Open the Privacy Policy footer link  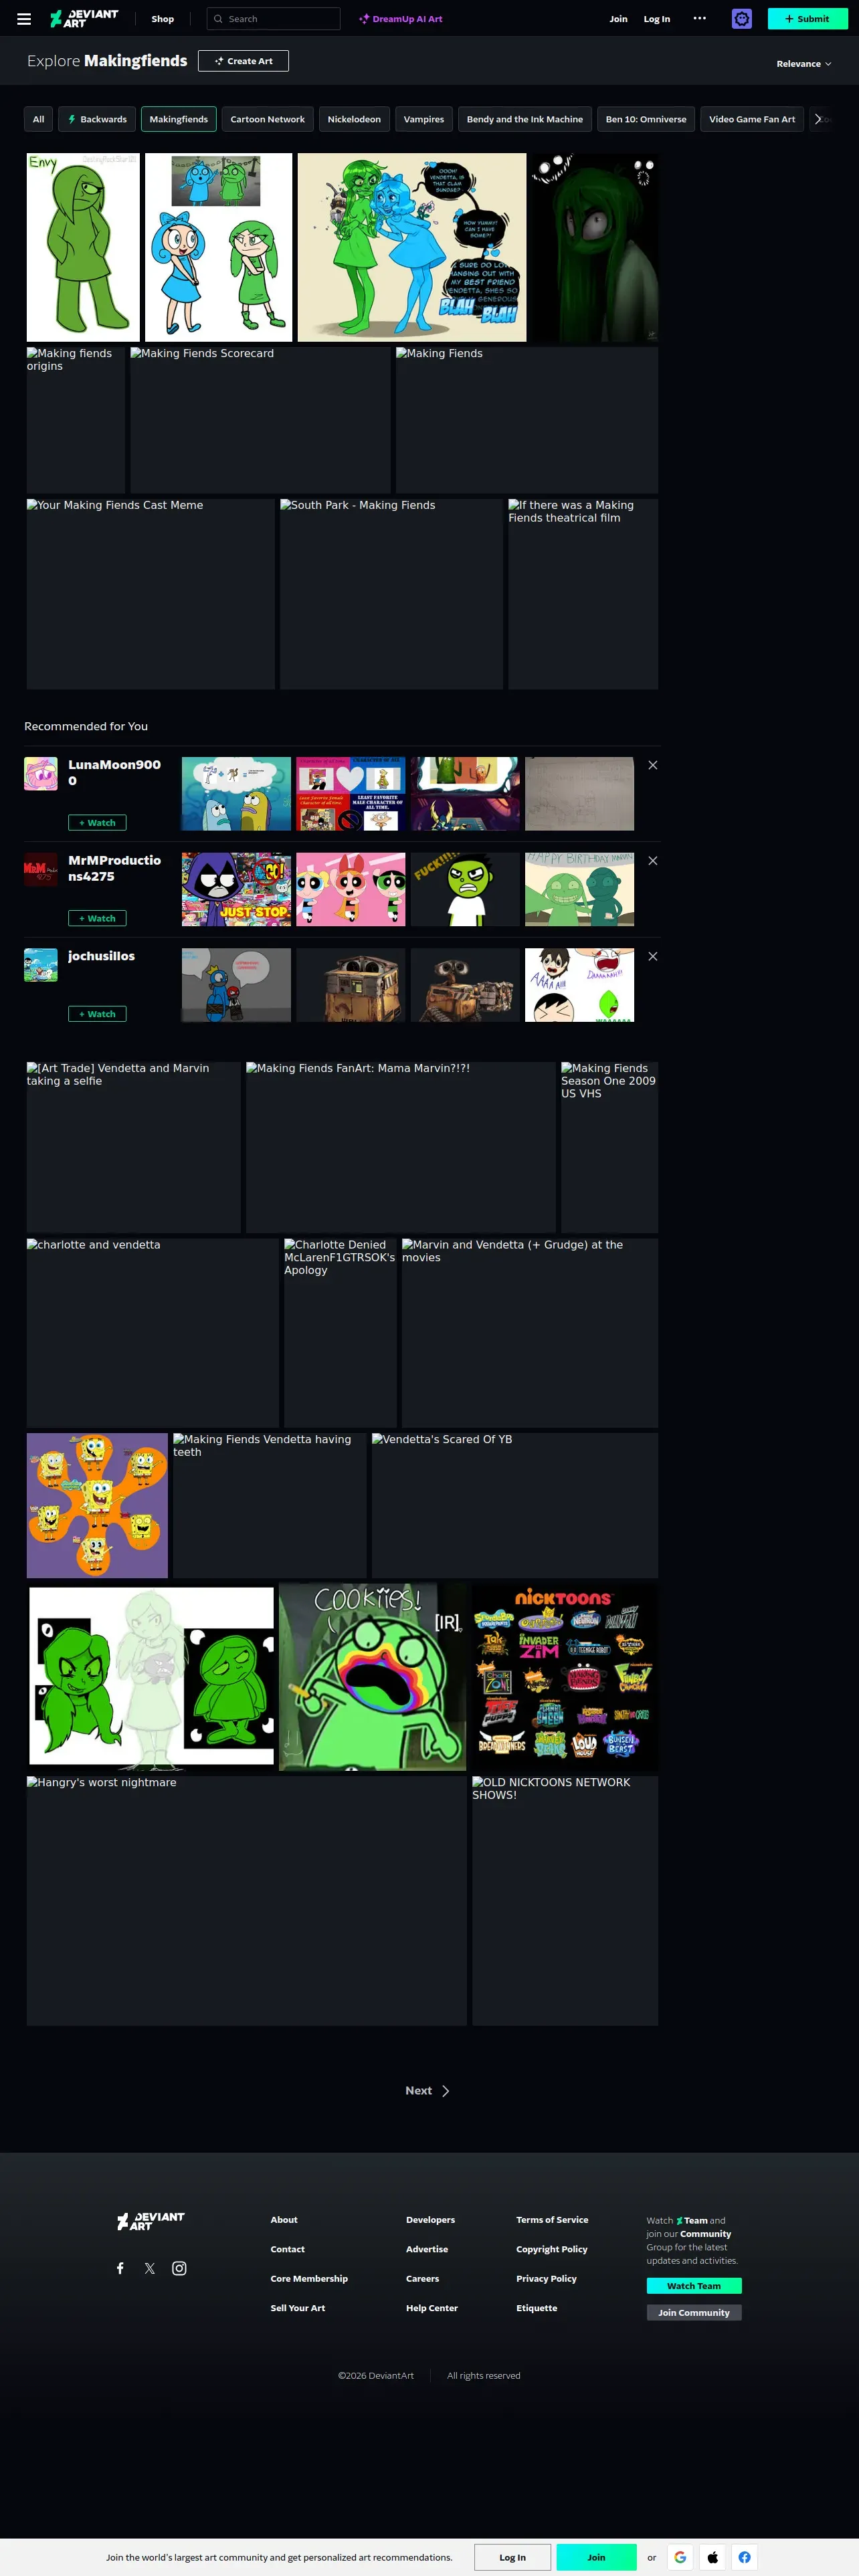click(x=546, y=2279)
